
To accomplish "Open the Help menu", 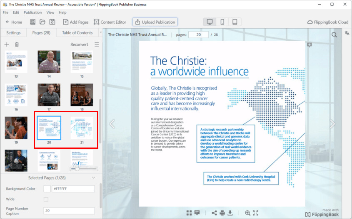I will [62, 12].
